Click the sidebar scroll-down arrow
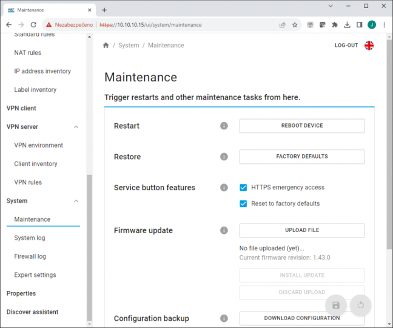393x328 pixels. [x=90, y=324]
